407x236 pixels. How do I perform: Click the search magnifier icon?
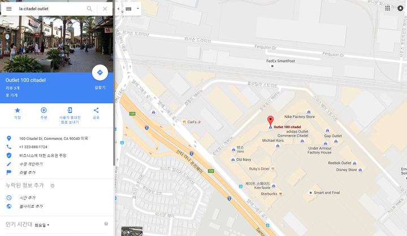[89, 8]
